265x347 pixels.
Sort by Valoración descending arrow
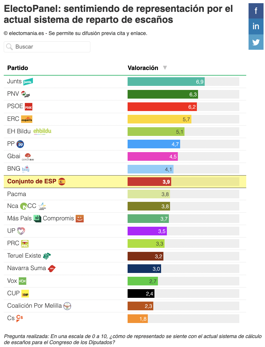click(x=165, y=68)
